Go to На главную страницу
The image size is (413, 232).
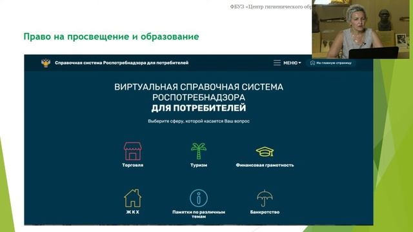[331, 63]
